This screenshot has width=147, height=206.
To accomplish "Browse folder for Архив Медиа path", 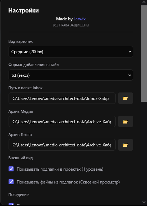I will (126, 121).
